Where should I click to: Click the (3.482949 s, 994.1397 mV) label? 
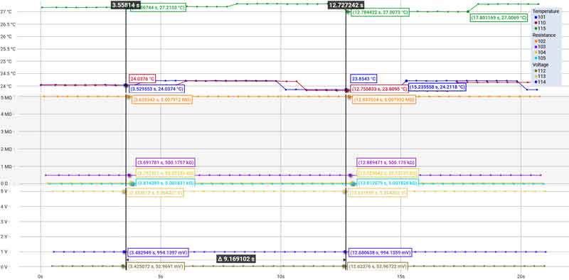pyautogui.click(x=157, y=252)
